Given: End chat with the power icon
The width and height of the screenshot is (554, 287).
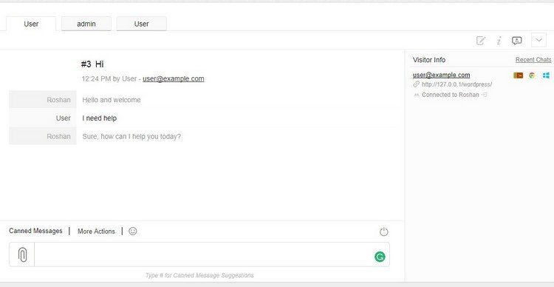Looking at the screenshot, I should tap(383, 232).
